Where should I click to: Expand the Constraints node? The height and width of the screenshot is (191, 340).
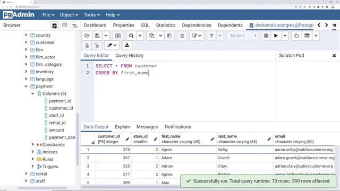coord(33,144)
